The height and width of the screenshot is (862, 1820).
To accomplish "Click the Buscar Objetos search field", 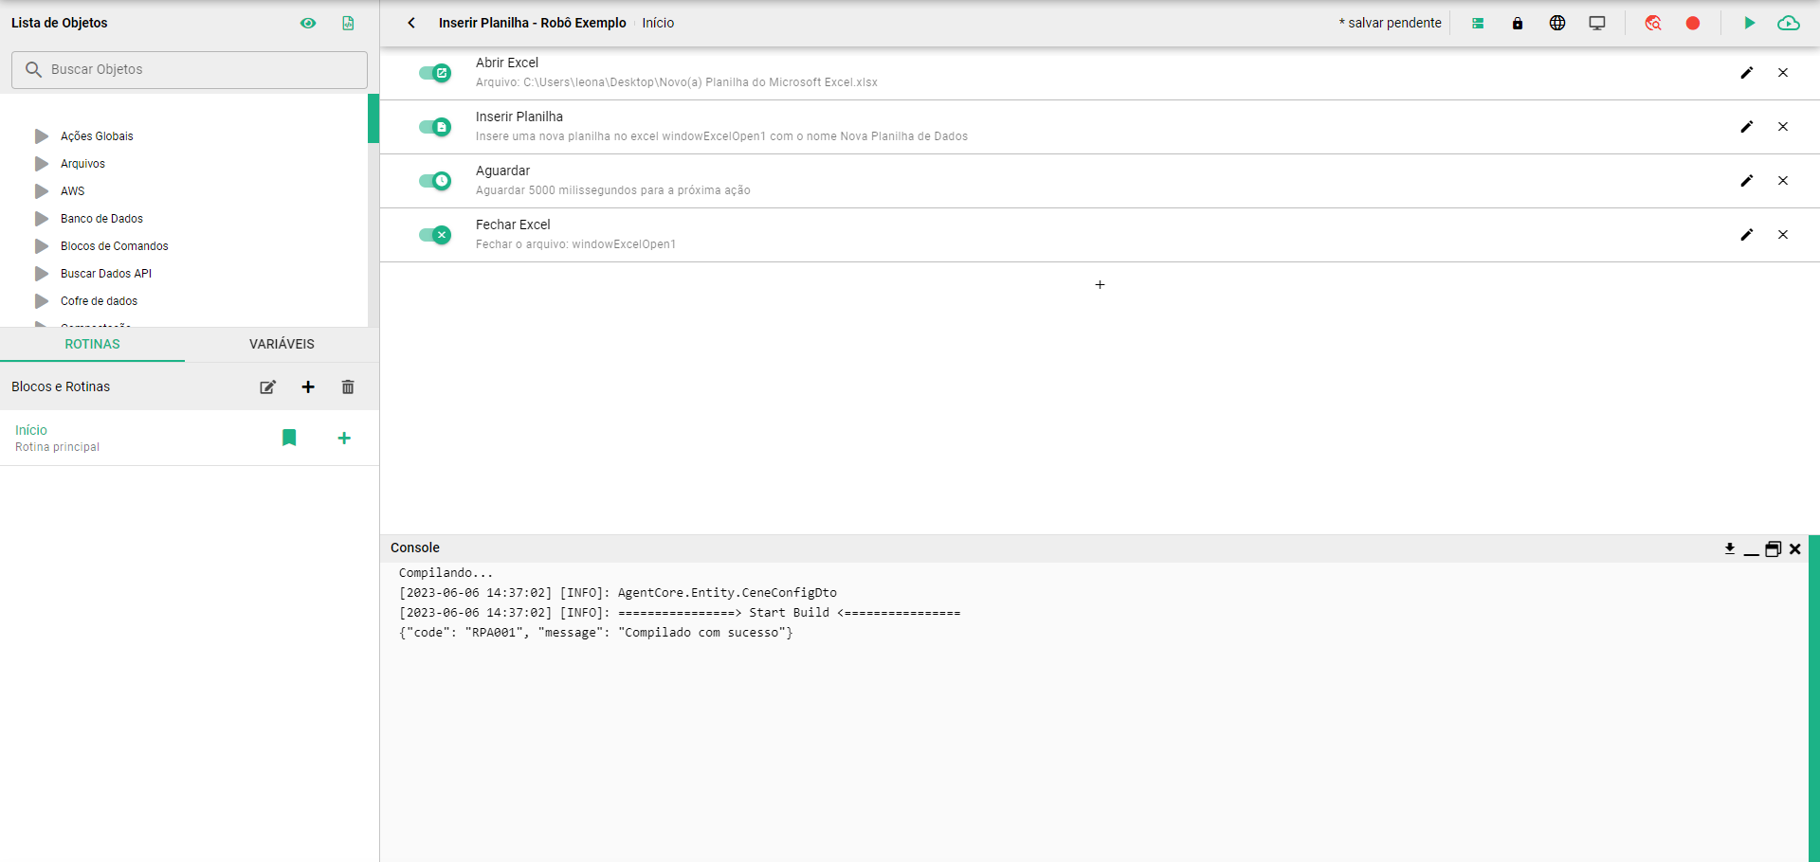I will click(190, 70).
